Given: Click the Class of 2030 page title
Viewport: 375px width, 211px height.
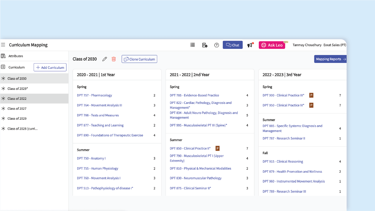Looking at the screenshot, I should [85, 59].
